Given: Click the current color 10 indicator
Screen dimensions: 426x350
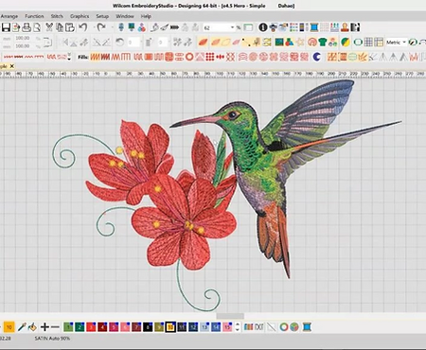Looking at the screenshot, I should point(9,327).
